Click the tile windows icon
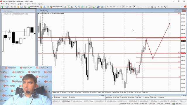The image size is (187, 105). coord(82,7)
